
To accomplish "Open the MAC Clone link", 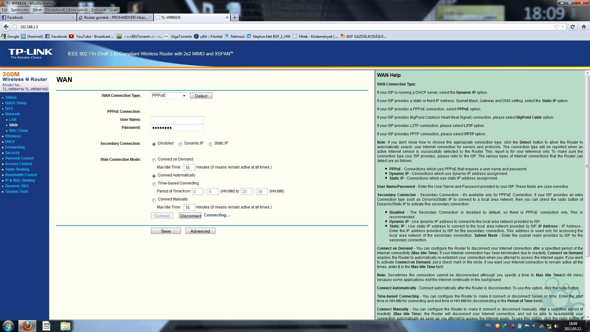I will (18, 131).
